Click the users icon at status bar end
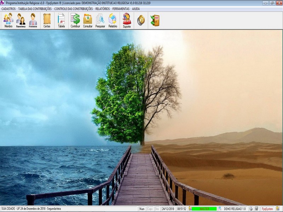Viewport: 283px width, 212px height. (278, 208)
